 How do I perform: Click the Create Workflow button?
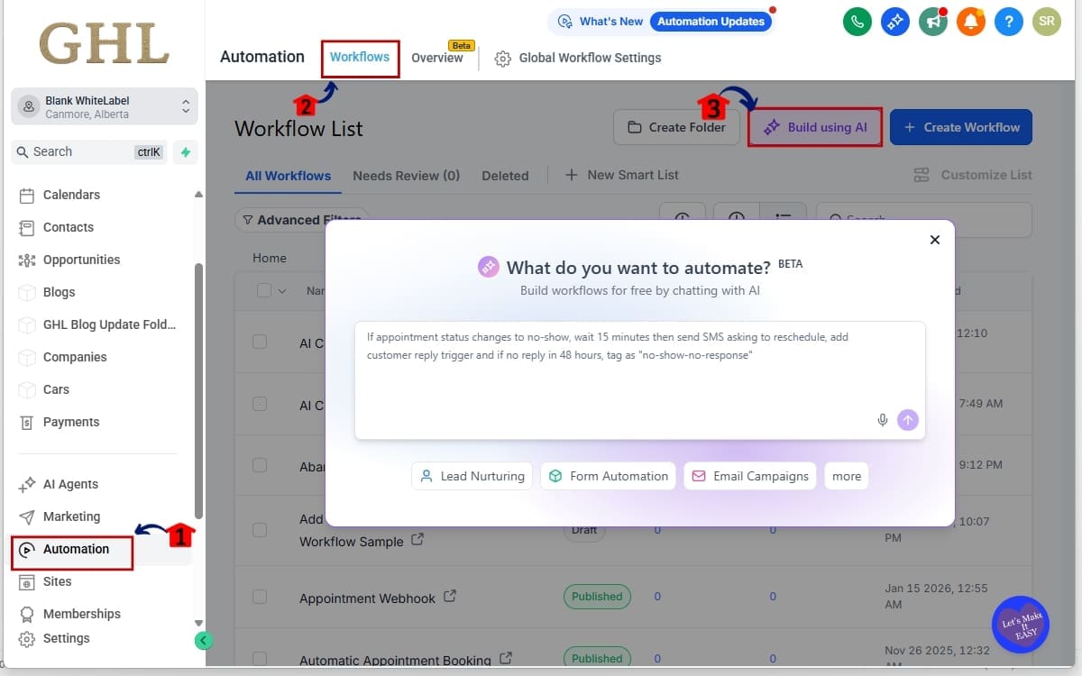point(960,127)
